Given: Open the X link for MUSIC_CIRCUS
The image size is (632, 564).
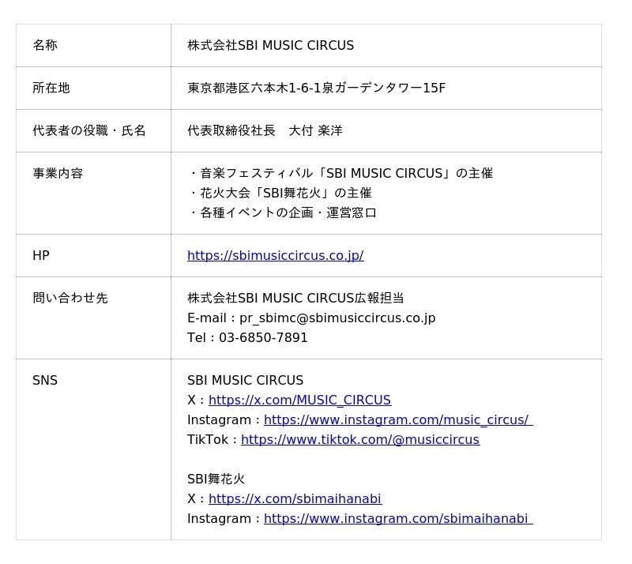Looking at the screenshot, I should [x=299, y=400].
